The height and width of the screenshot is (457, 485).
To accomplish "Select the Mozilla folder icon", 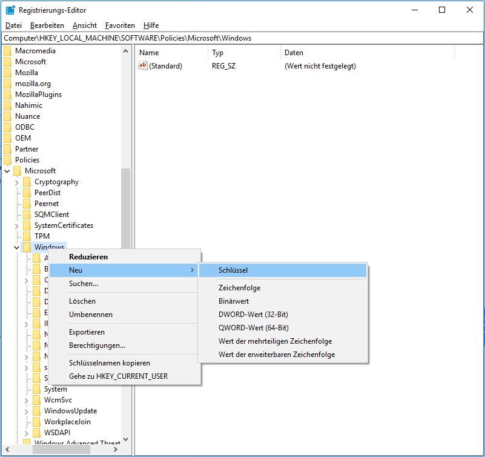I will click(7, 73).
